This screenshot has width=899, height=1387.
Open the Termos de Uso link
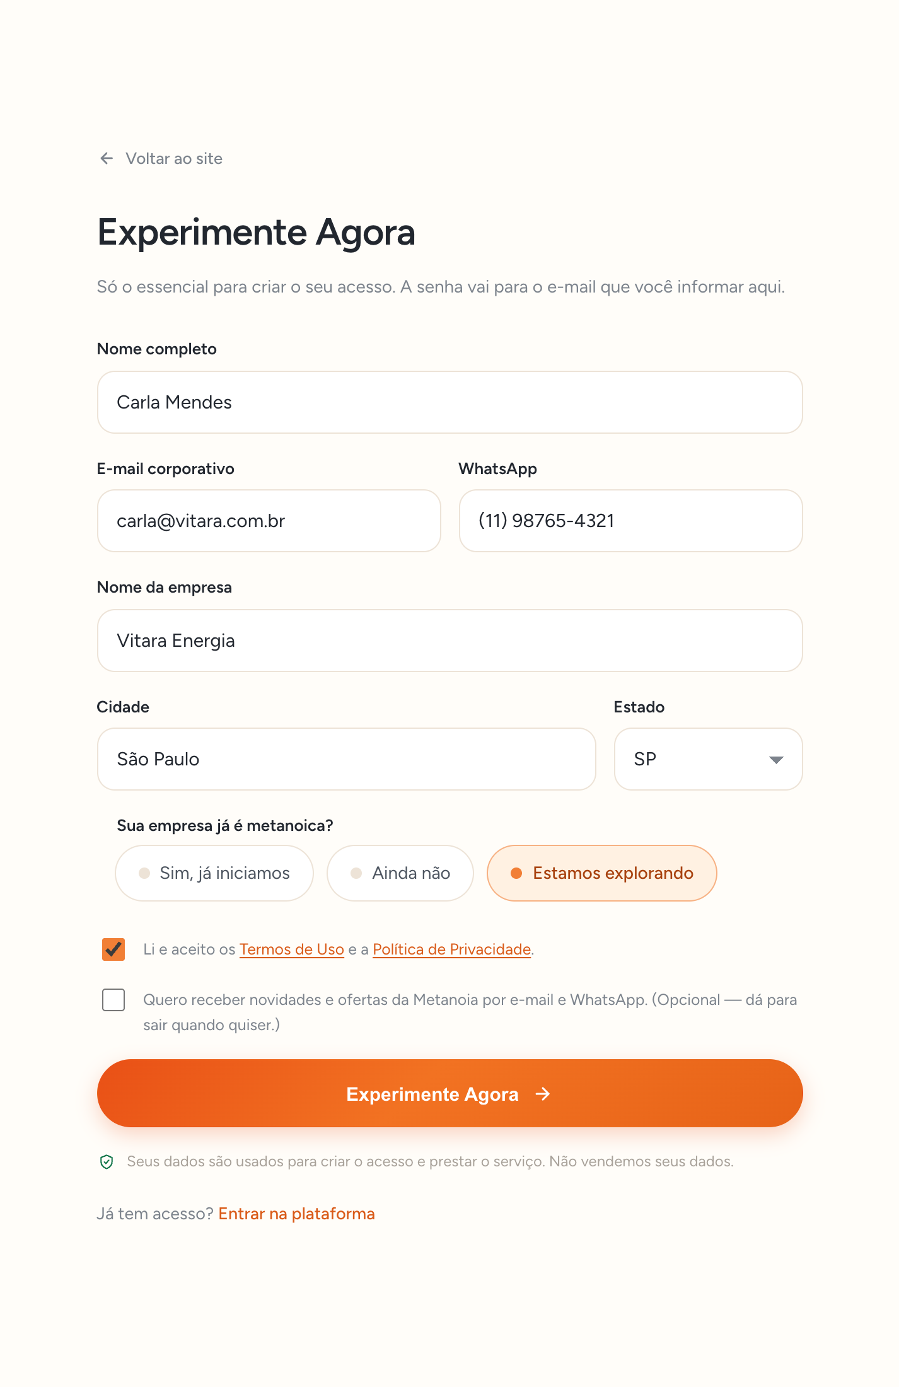[x=292, y=949]
